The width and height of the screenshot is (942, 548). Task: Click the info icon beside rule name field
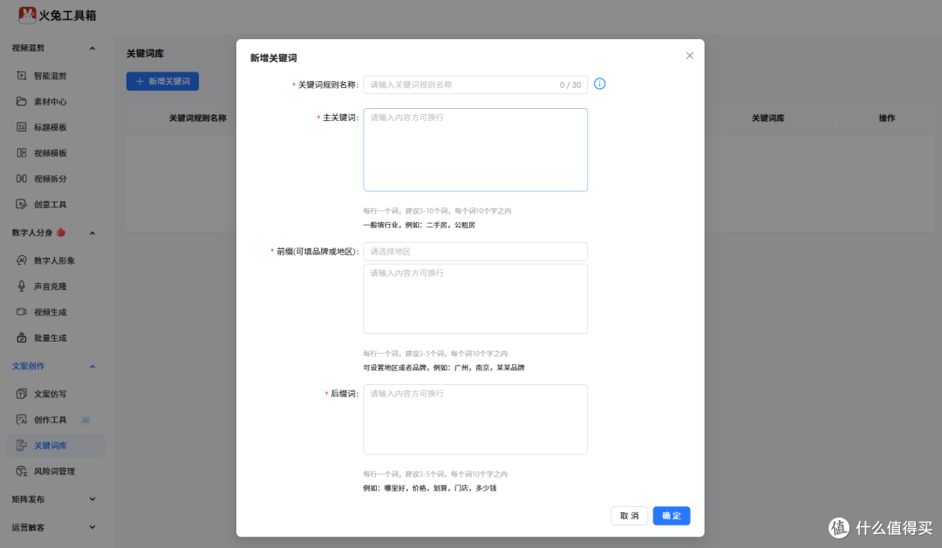[x=599, y=84]
